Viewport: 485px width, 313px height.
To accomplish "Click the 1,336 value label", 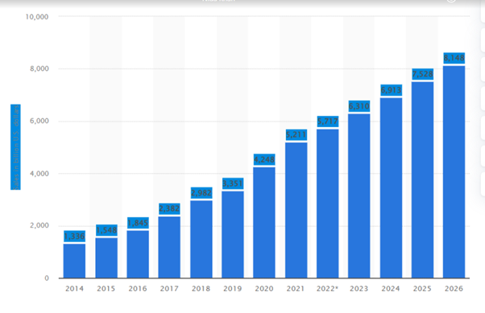I will [x=75, y=237].
